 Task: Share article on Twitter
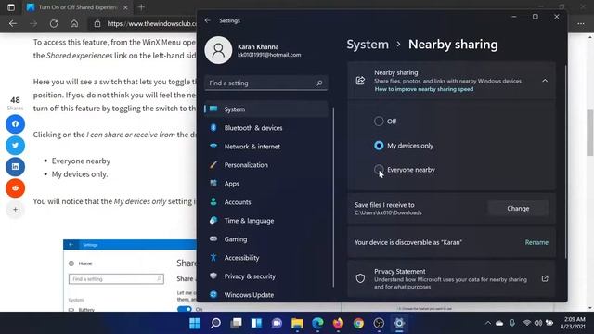[15, 146]
